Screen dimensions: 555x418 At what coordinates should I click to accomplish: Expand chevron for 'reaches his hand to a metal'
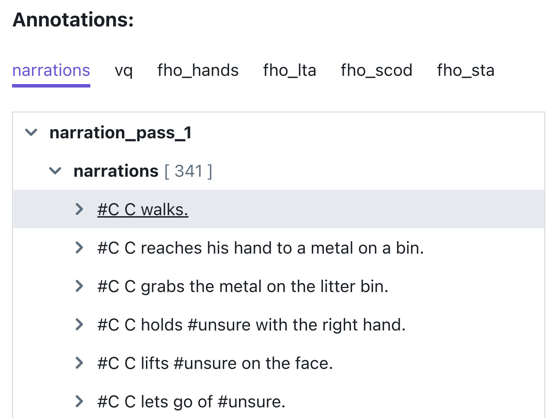tap(79, 247)
